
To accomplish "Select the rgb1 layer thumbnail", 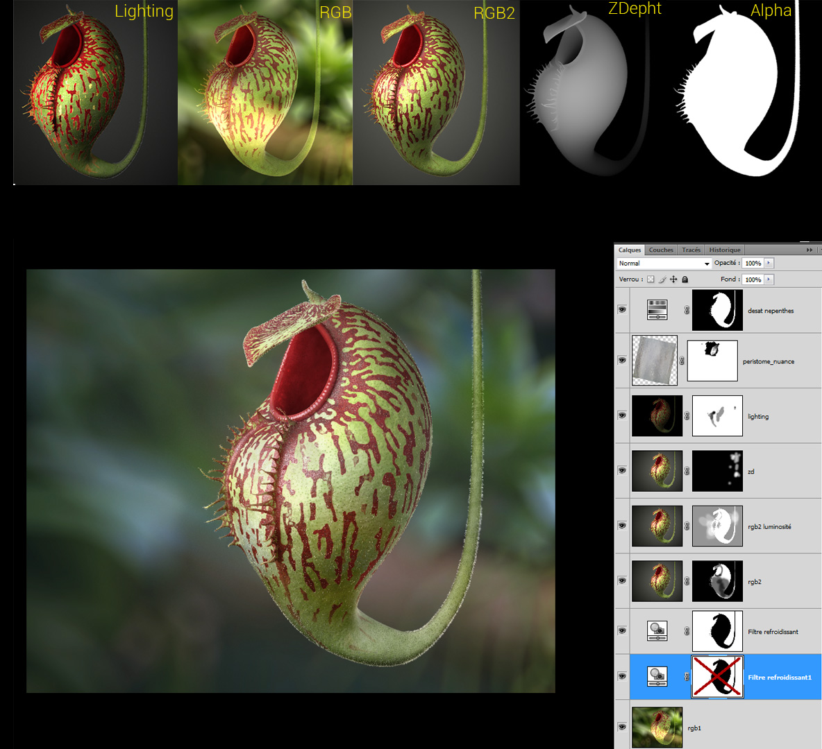I will coord(657,728).
